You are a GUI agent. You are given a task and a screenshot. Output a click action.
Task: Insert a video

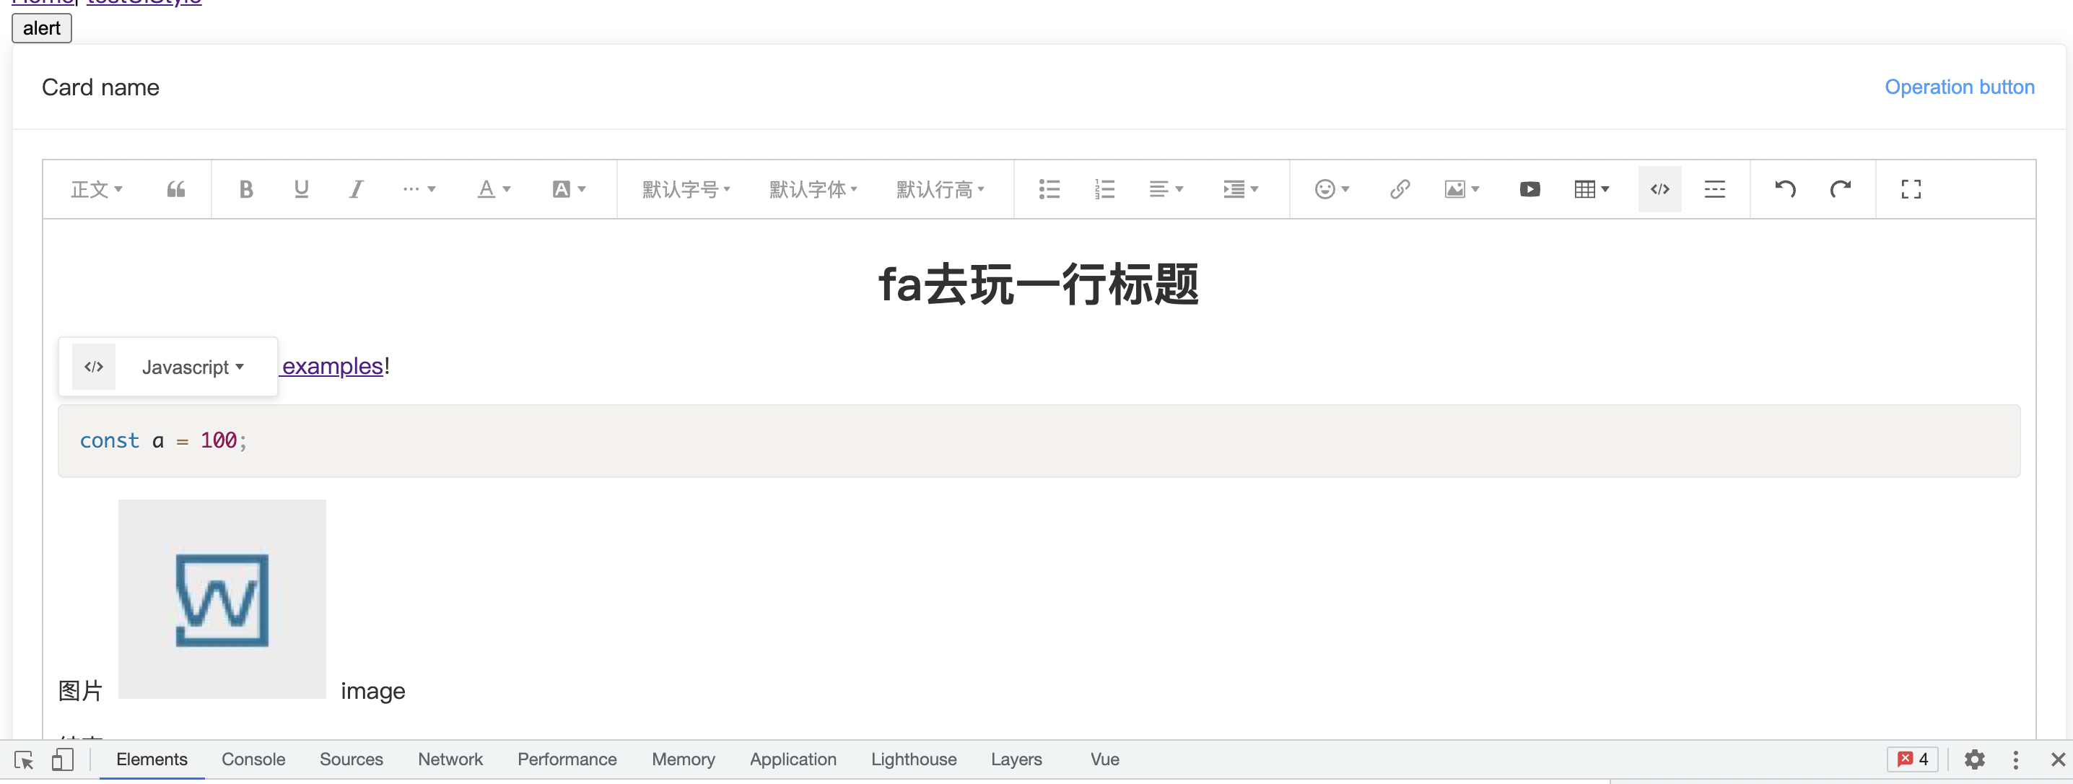click(x=1529, y=189)
